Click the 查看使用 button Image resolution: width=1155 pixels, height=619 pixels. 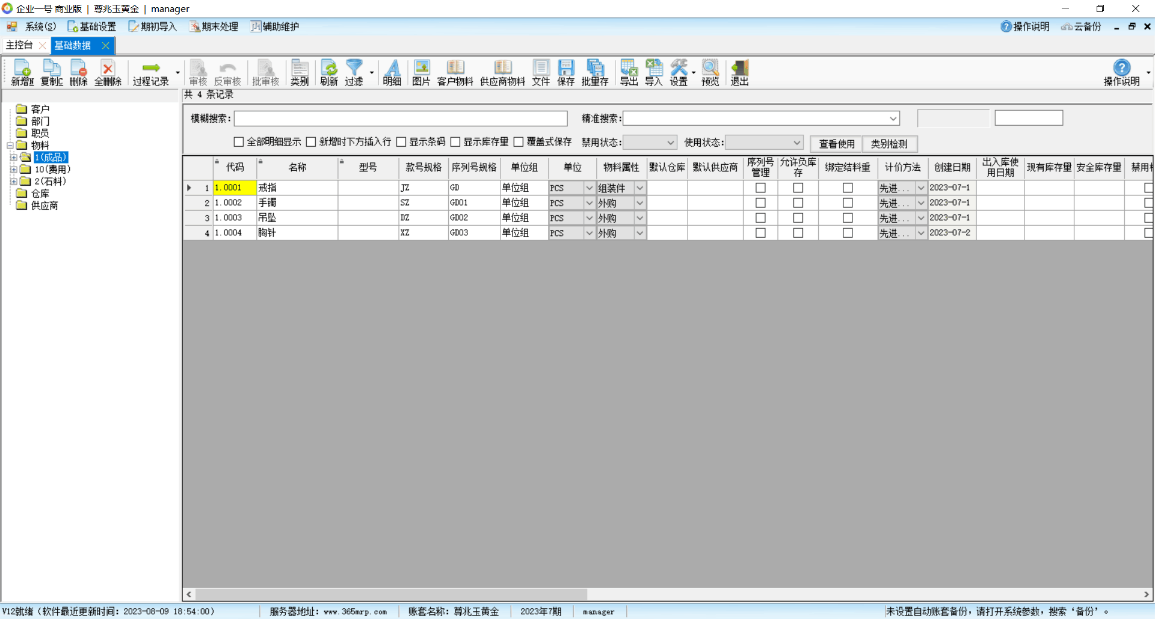point(836,144)
